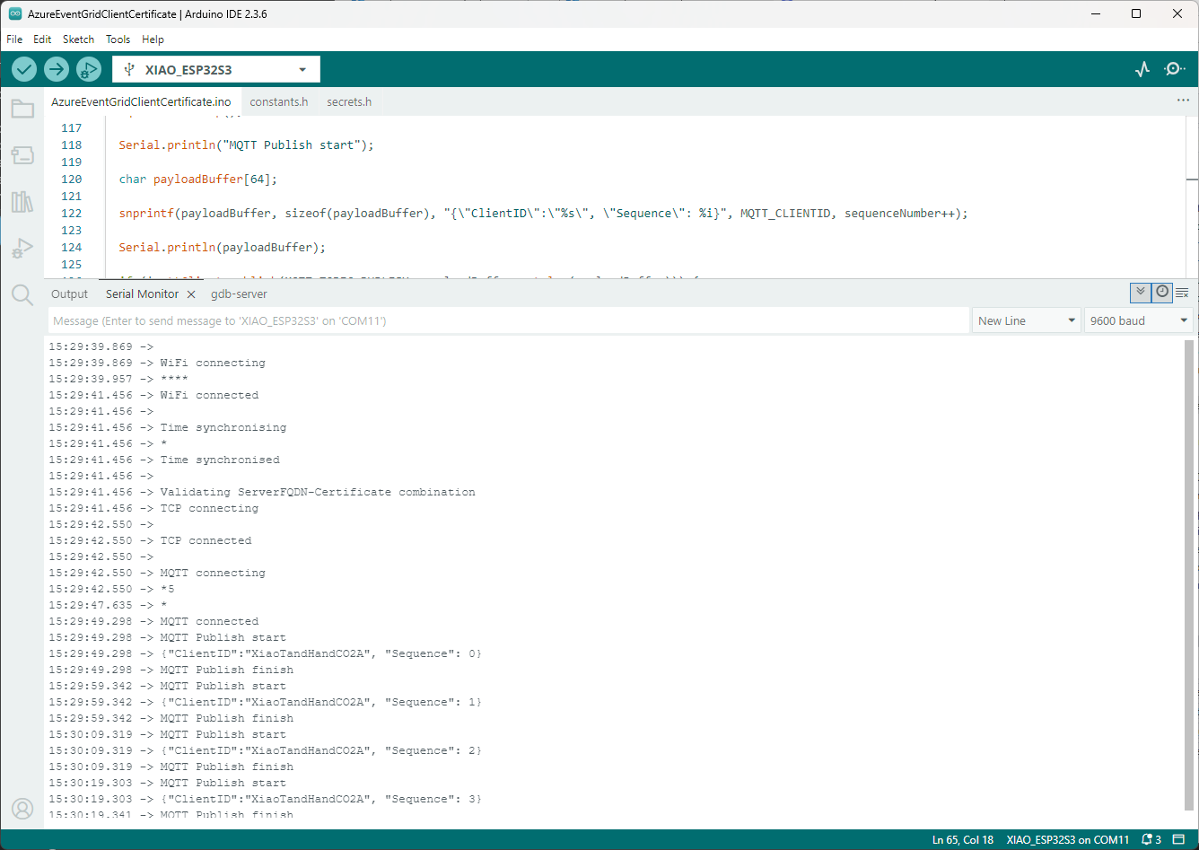Open the Search sidebar icon

tap(22, 294)
